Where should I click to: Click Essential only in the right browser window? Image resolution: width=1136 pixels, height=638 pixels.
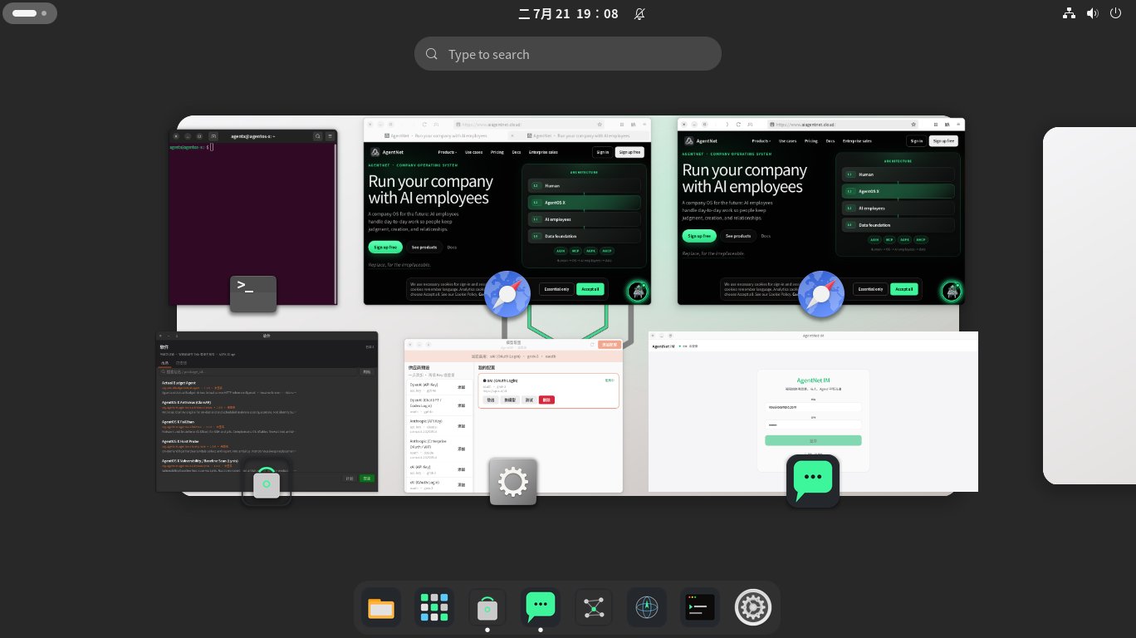[x=869, y=289]
